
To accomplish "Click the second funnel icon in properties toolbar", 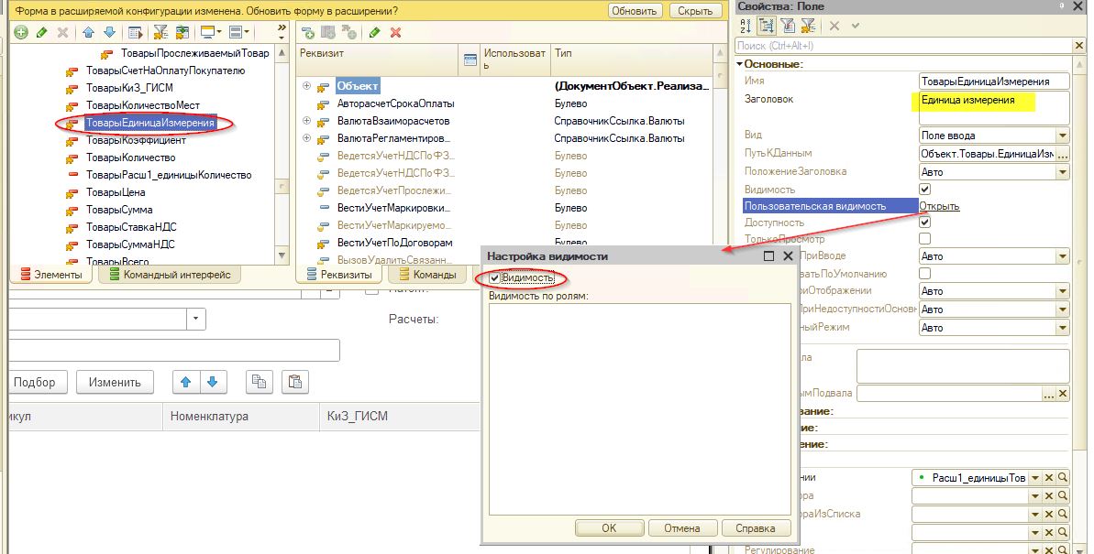I will point(809,26).
